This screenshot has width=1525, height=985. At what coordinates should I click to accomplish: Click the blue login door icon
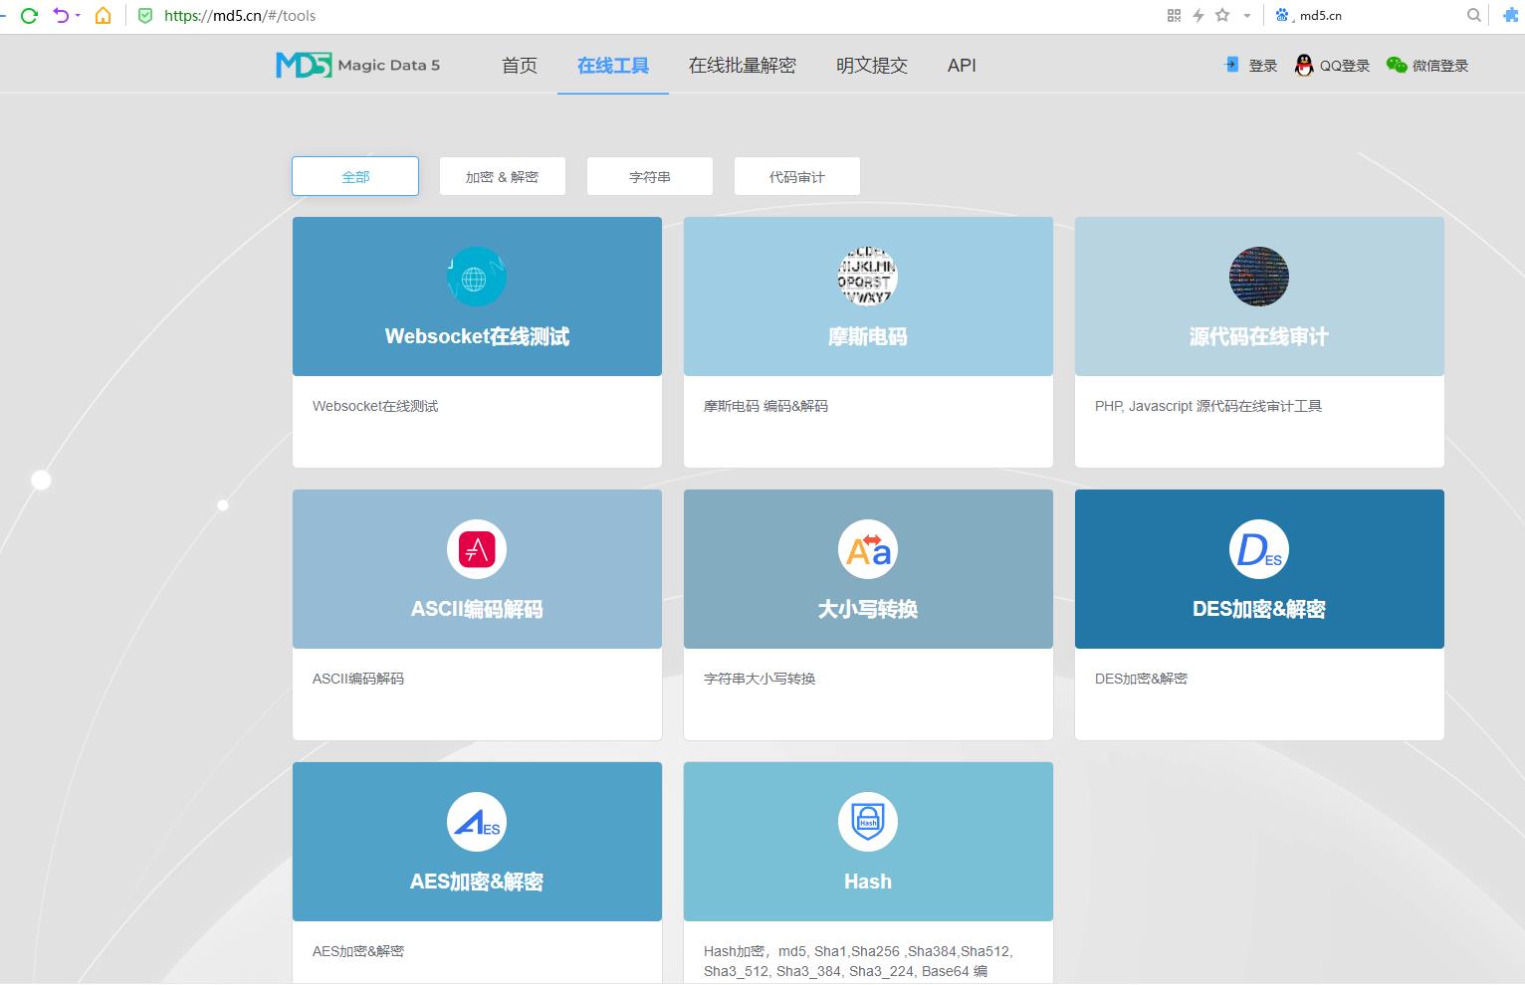(x=1231, y=65)
